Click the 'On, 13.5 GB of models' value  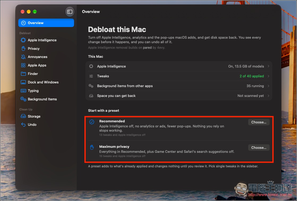coord(246,66)
